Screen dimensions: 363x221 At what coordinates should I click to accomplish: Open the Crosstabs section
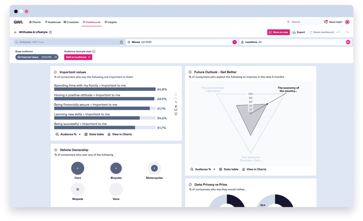tap(71, 22)
